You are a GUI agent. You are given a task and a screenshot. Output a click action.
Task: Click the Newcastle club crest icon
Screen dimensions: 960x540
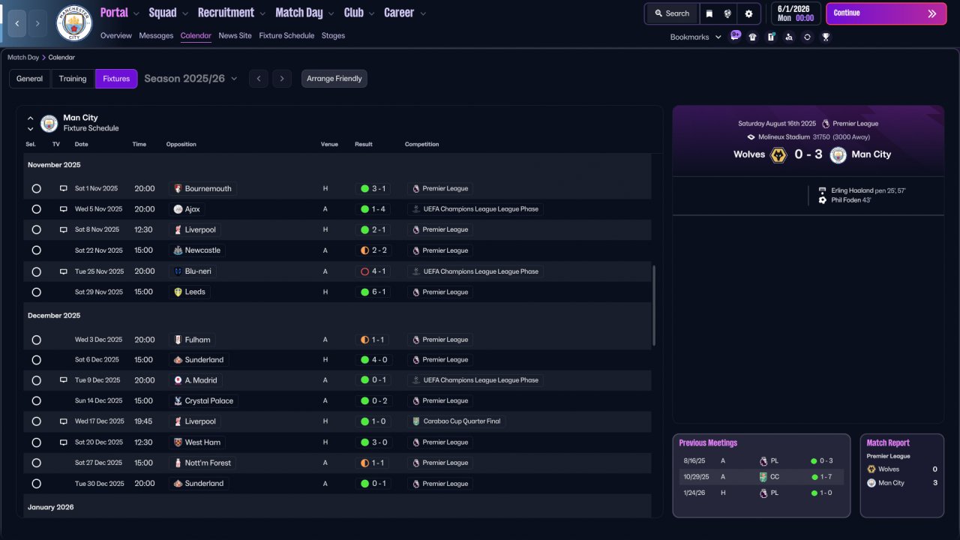coord(178,250)
